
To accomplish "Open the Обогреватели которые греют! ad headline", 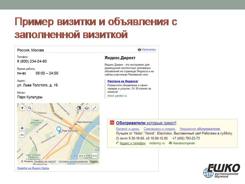I will [x=146, y=123].
